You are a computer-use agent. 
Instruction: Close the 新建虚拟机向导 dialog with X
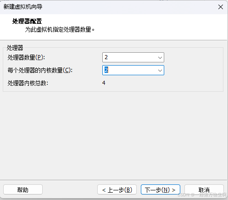click(221, 7)
